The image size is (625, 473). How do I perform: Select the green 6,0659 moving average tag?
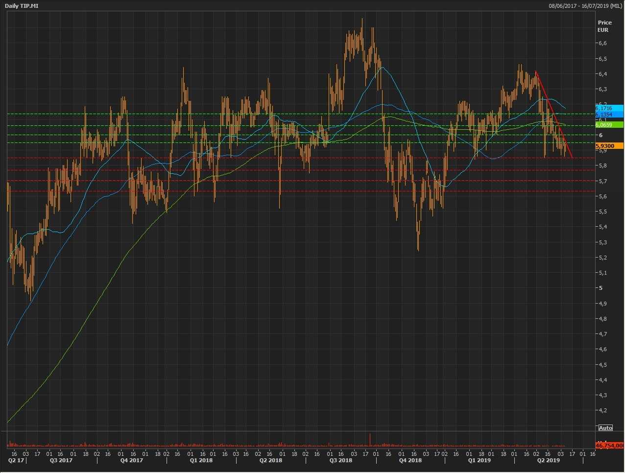tap(609, 125)
